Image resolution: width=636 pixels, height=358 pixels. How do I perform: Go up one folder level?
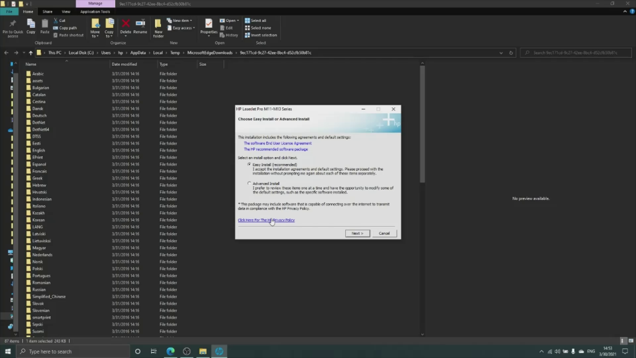pyautogui.click(x=31, y=53)
